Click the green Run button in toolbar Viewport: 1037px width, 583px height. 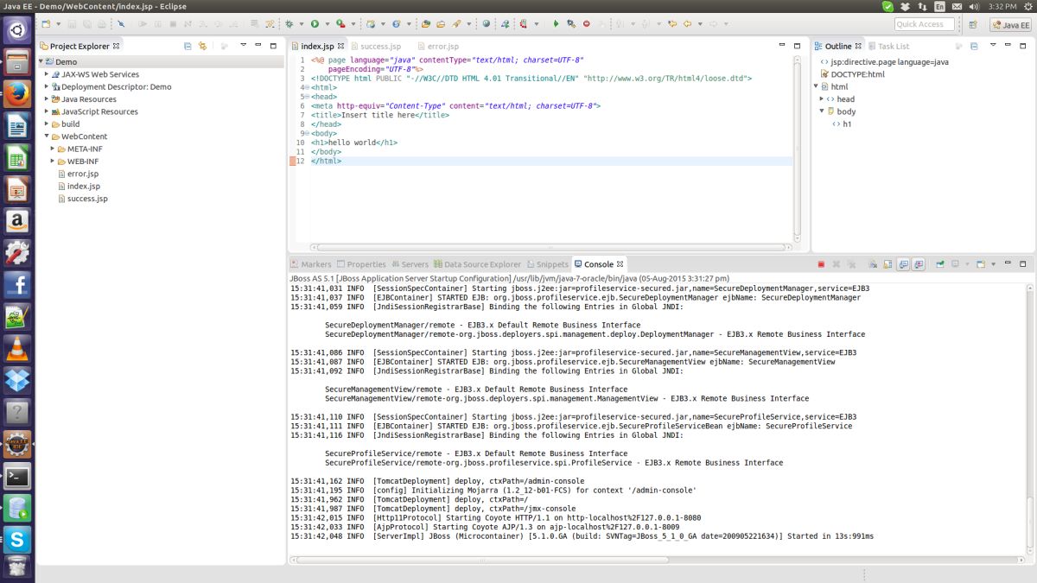pos(315,24)
